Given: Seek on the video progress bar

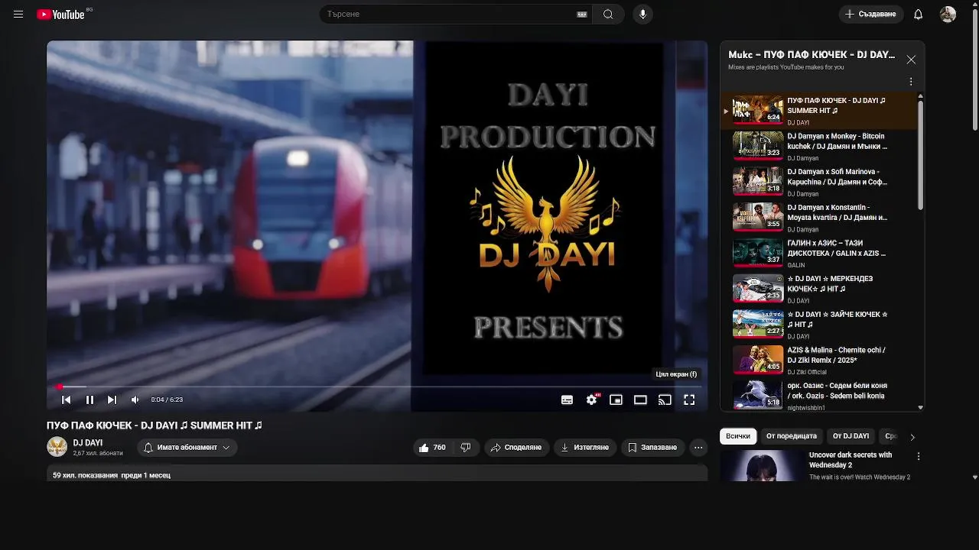Looking at the screenshot, I should pos(377,387).
